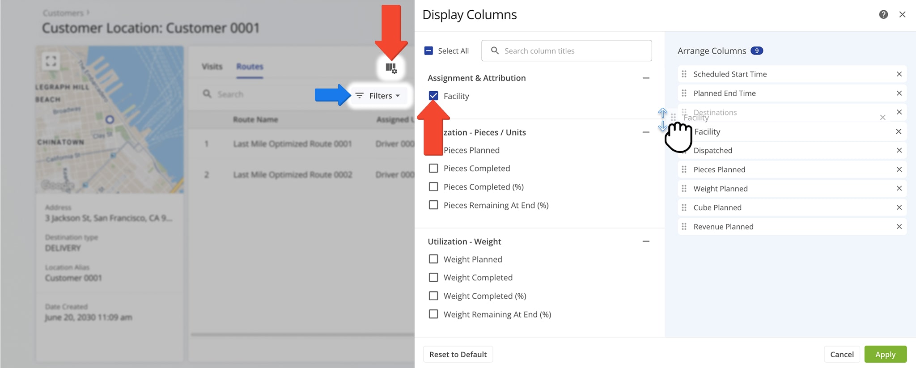
Task: Collapse Utilization - Weight section
Action: pyautogui.click(x=646, y=241)
